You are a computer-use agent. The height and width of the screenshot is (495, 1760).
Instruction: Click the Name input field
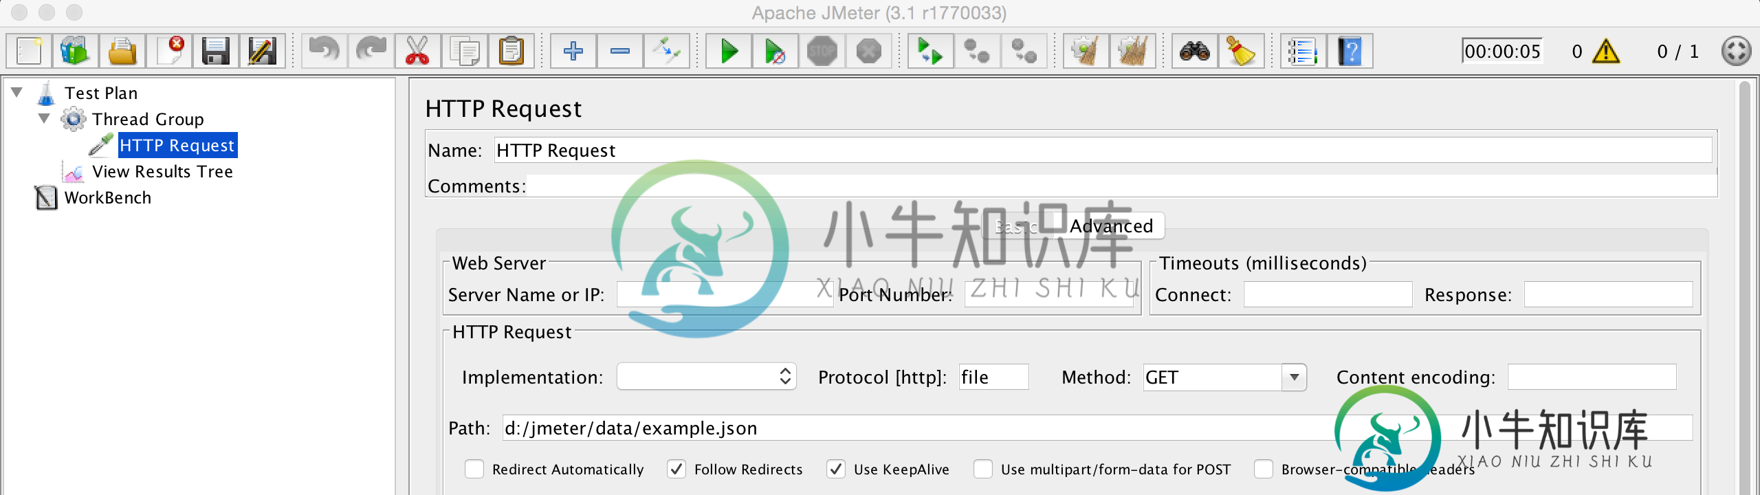click(1103, 150)
